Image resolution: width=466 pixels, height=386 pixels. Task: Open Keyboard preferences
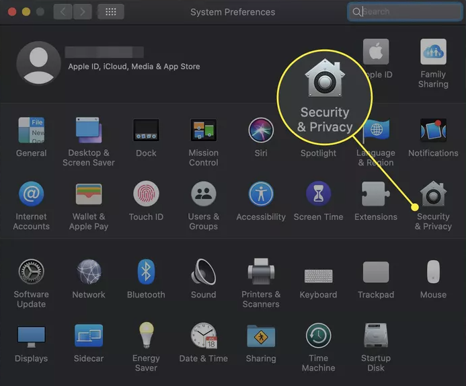[318, 276]
